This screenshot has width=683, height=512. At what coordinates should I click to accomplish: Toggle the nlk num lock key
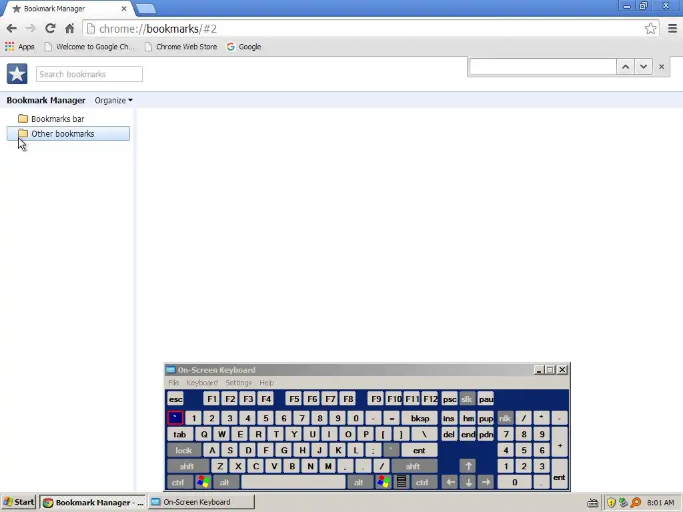click(x=505, y=419)
